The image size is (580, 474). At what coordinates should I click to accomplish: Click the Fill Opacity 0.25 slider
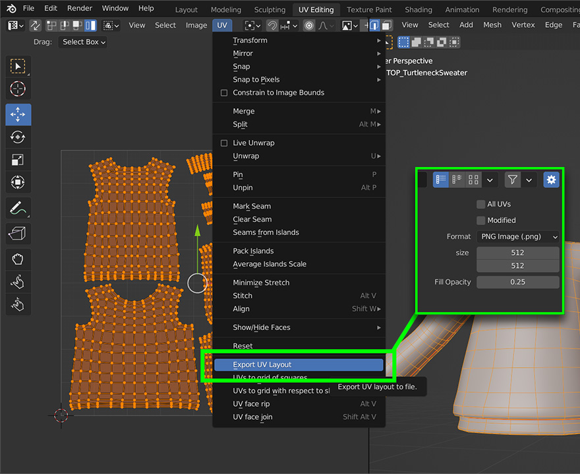tap(517, 282)
